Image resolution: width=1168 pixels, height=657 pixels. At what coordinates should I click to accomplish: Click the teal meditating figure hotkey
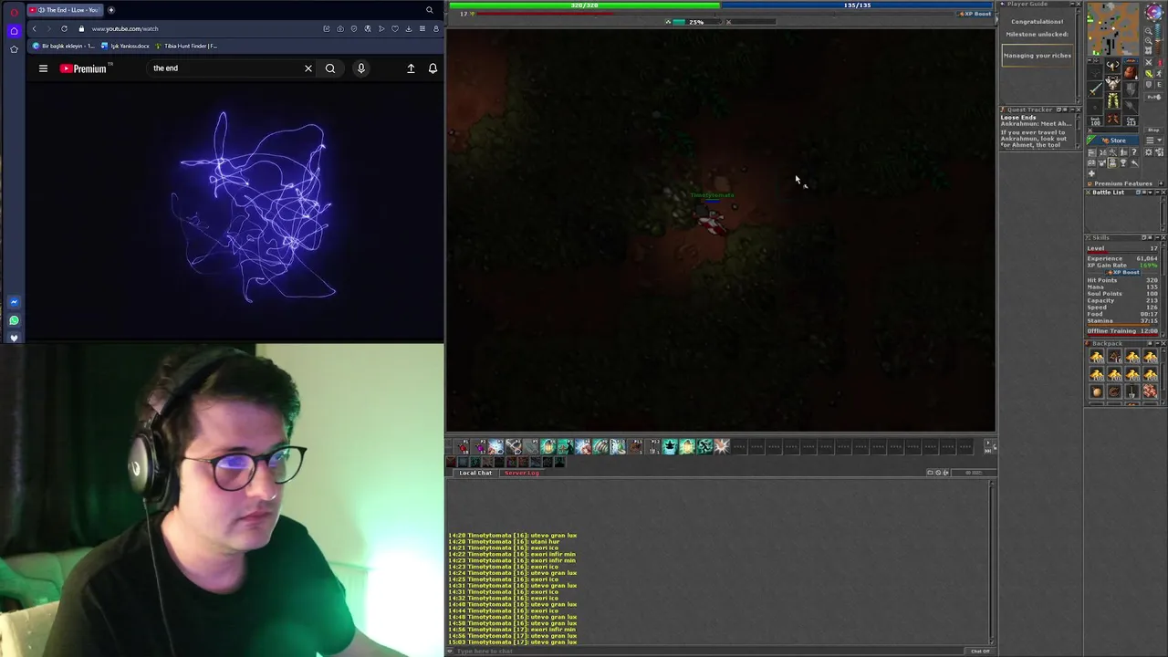[x=669, y=446]
